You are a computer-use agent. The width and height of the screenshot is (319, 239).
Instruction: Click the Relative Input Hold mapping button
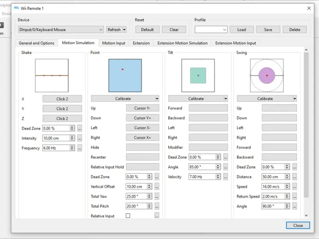click(142, 167)
